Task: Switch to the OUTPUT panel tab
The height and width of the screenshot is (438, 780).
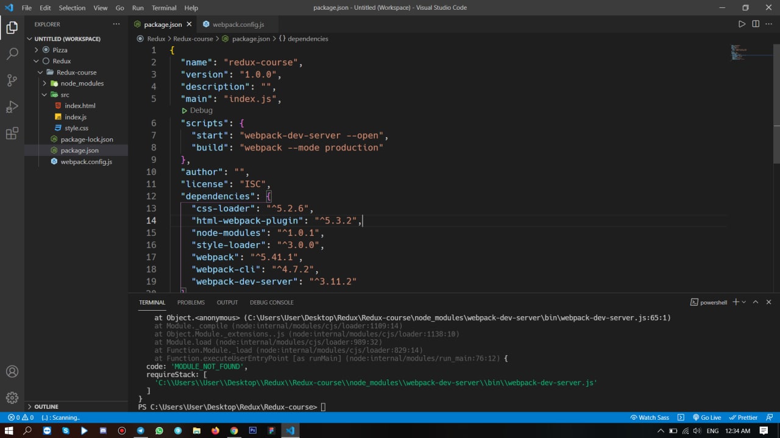Action: pyautogui.click(x=227, y=302)
